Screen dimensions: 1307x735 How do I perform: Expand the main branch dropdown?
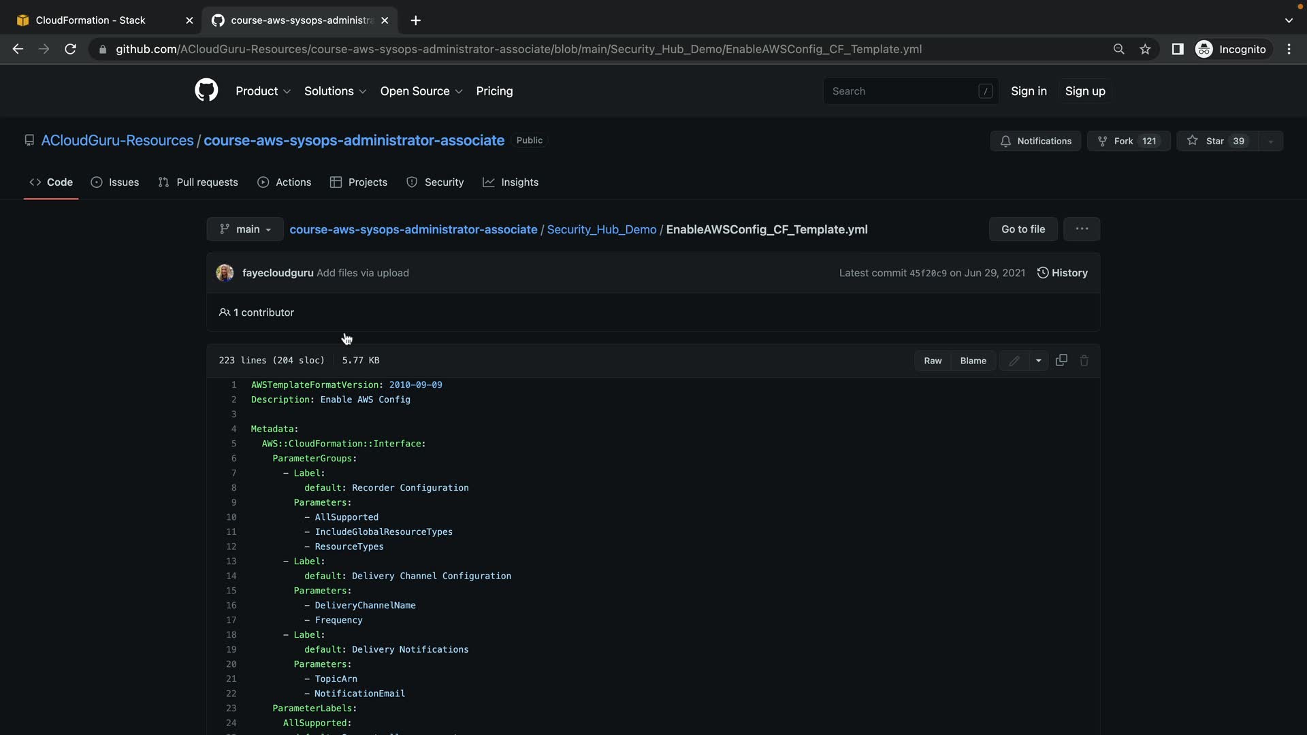(245, 229)
